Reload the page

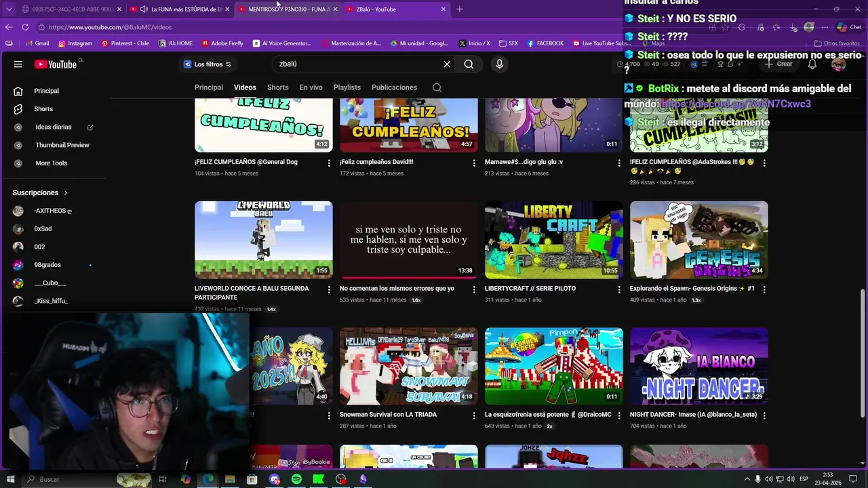point(25,27)
